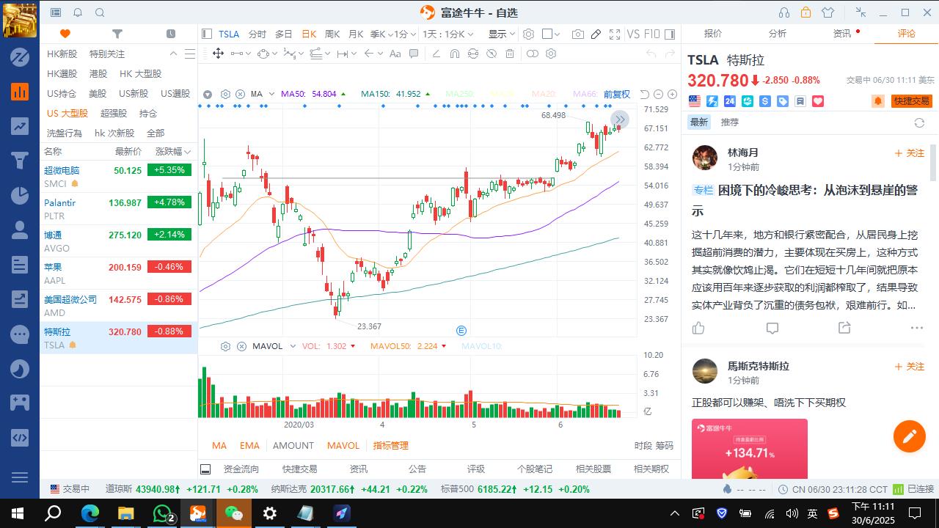Screen dimensions: 939x528
Task: Open the 资金流向 bottom tab
Action: (x=241, y=469)
